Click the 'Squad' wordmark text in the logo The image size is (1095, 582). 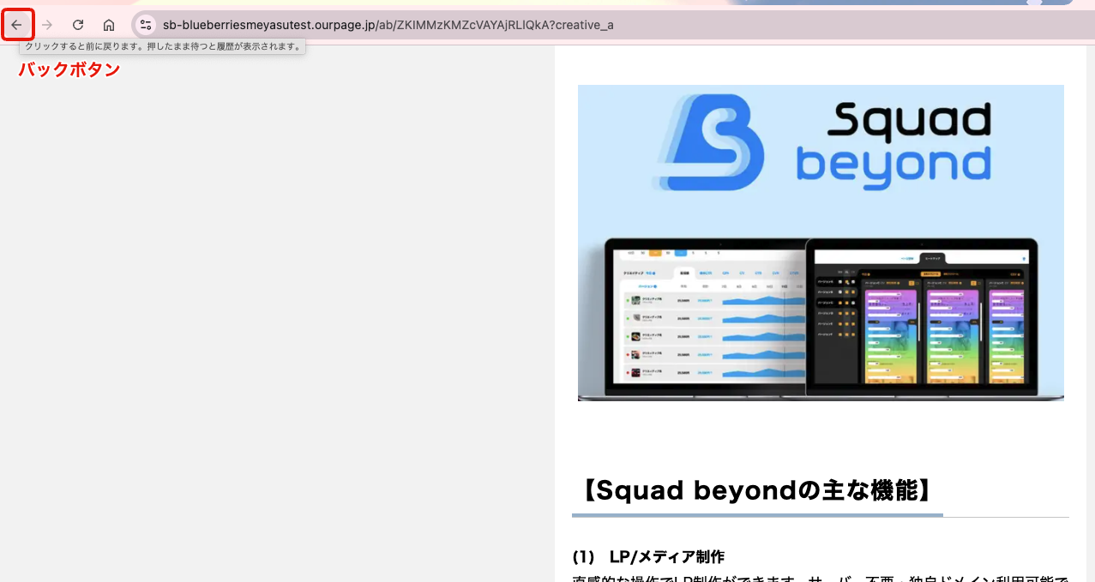coord(911,118)
